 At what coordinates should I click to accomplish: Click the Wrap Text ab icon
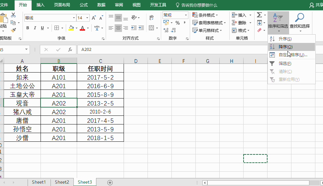[x=152, y=18]
